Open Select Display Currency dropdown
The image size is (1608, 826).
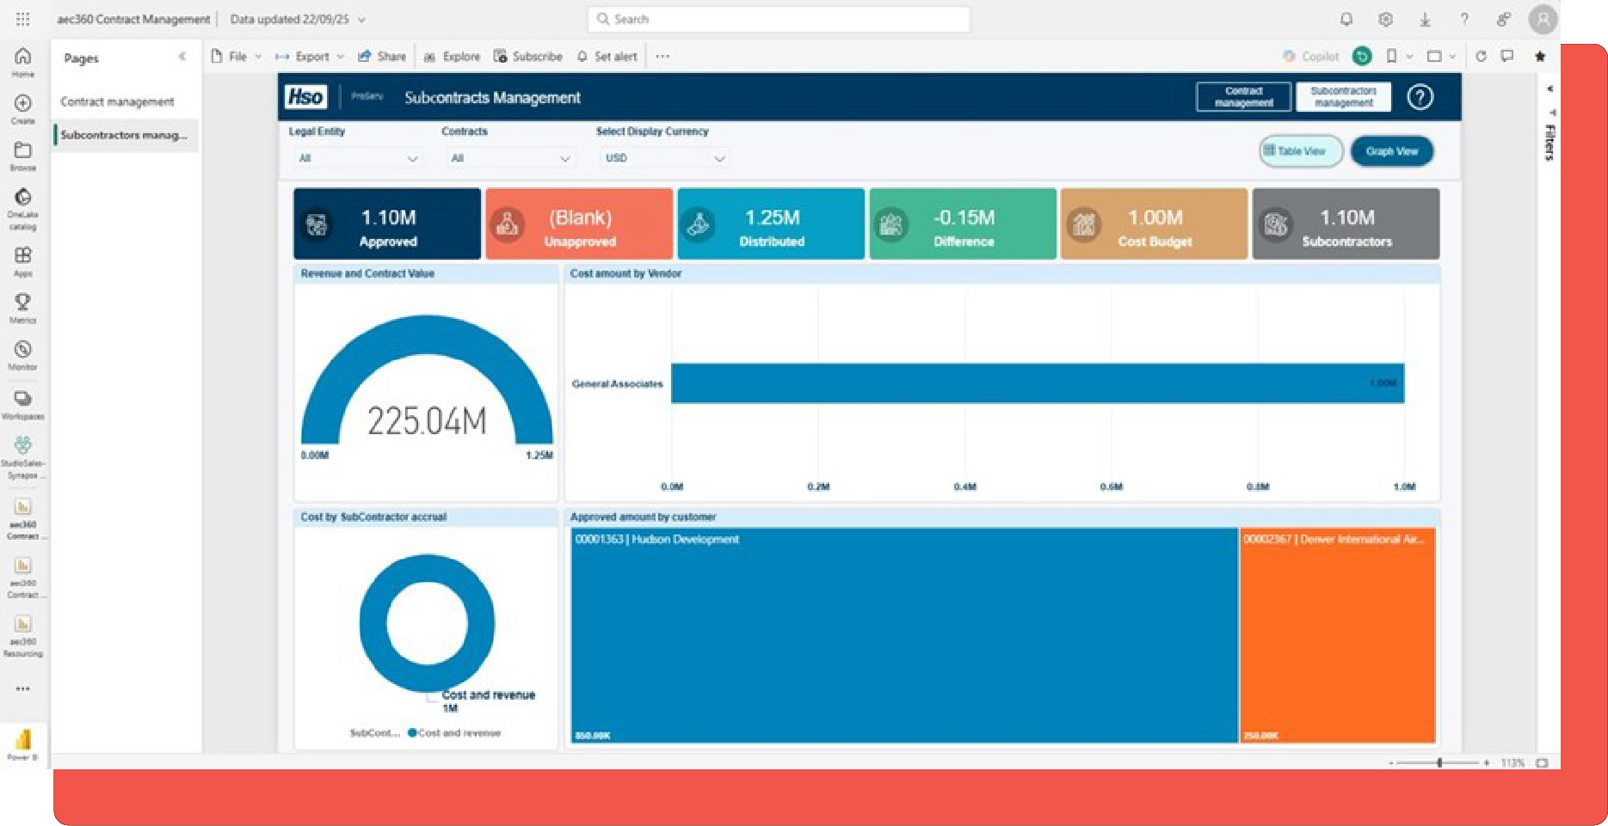pos(664,158)
